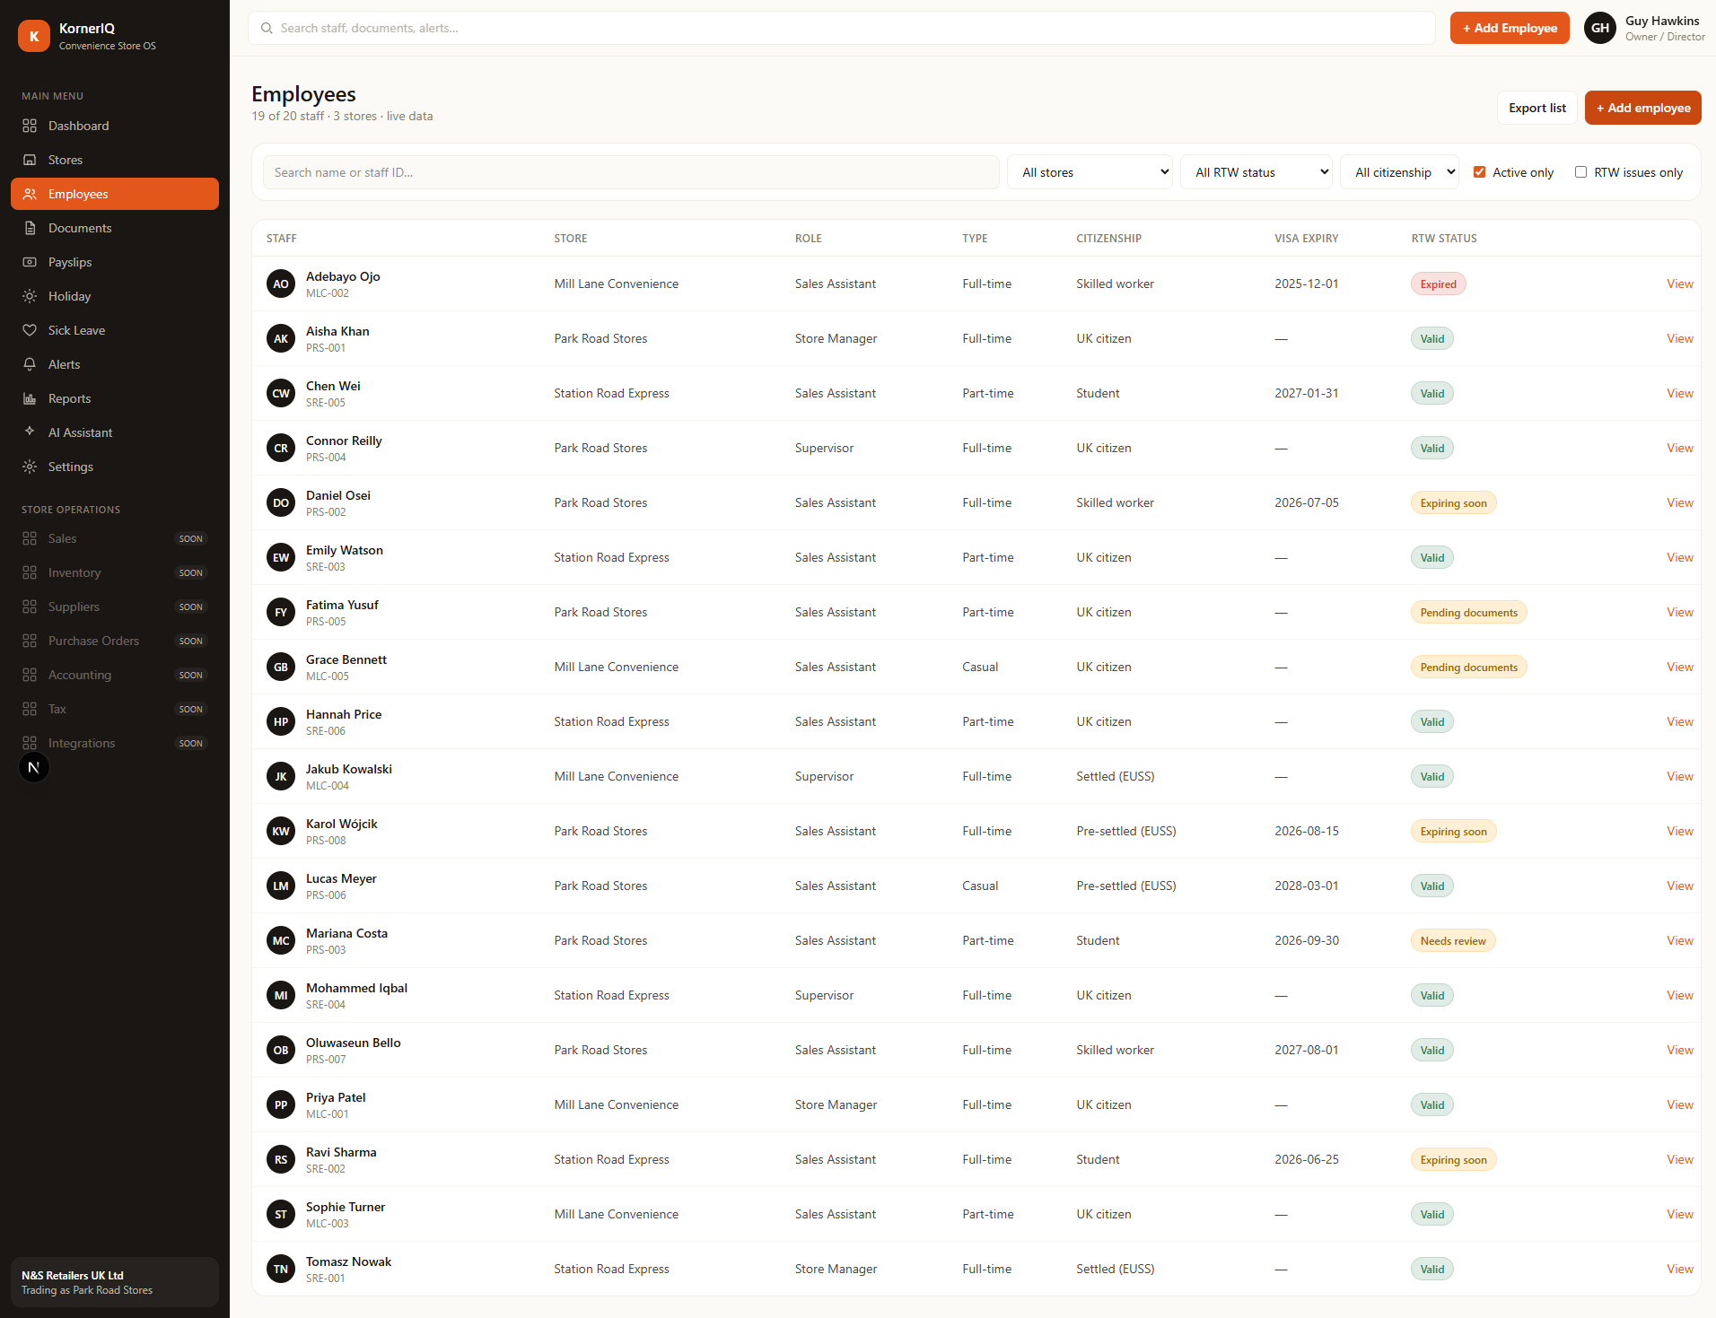Click the N&S Retailers UK Ltd card
Image resolution: width=1716 pixels, height=1318 pixels.
pyautogui.click(x=115, y=1282)
